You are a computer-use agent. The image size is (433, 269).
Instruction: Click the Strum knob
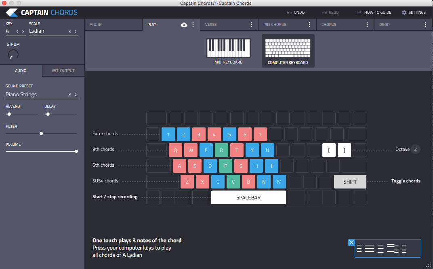(13, 55)
